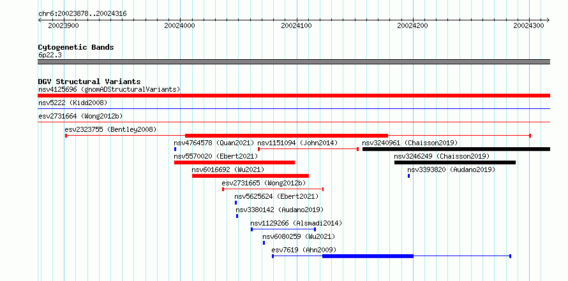568x281 pixels.
Task: Click the small blue nsv4764578 marker
Action: click(x=176, y=149)
